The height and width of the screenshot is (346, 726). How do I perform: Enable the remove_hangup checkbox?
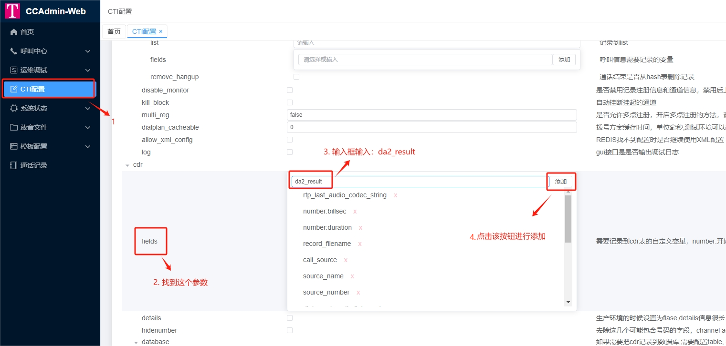click(x=296, y=76)
